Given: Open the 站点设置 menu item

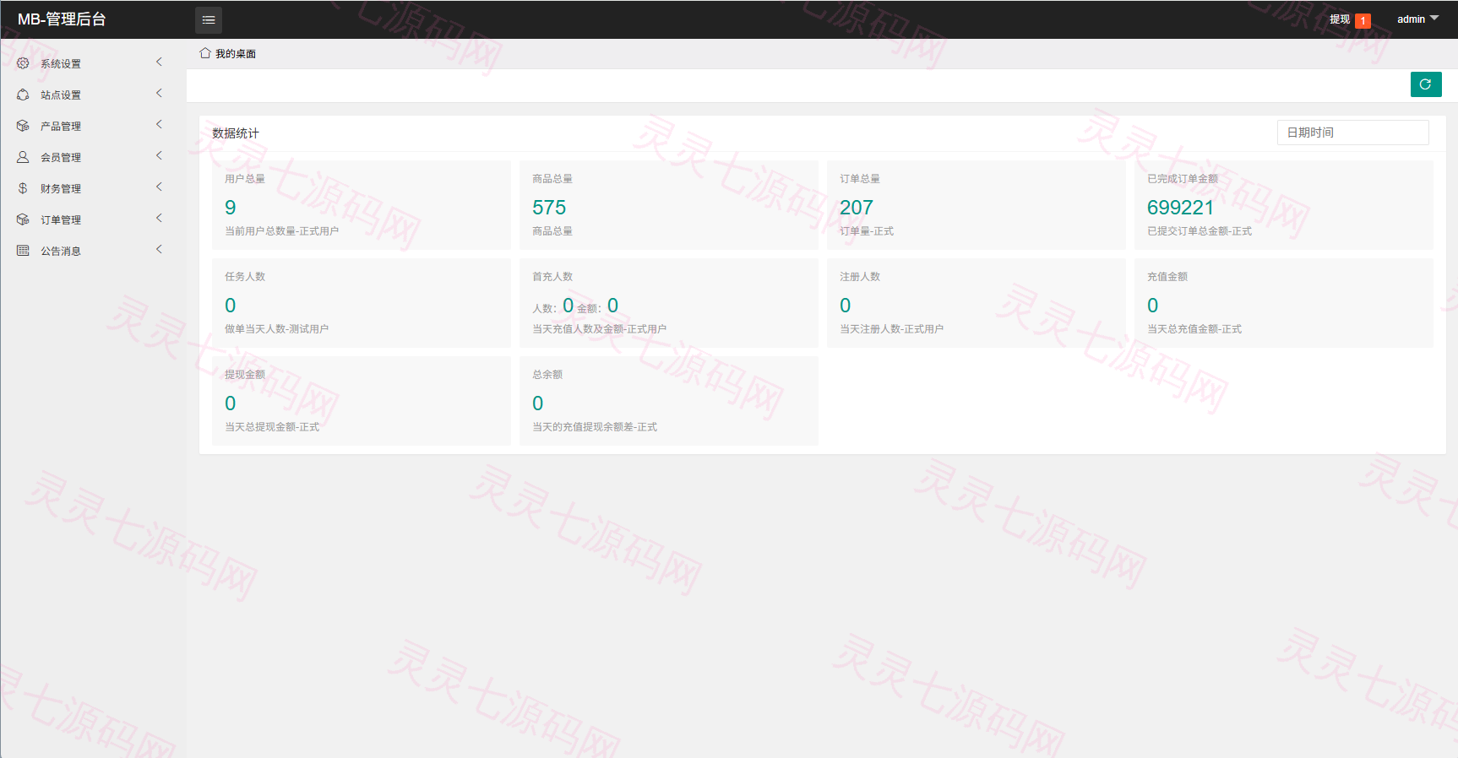Looking at the screenshot, I should click(93, 95).
